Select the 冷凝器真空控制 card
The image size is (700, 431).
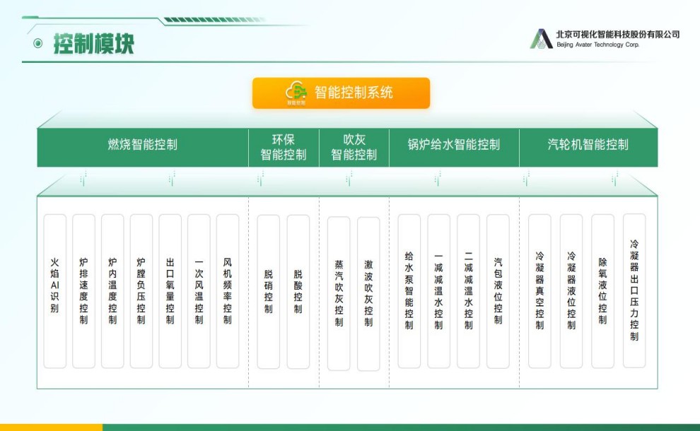539,291
